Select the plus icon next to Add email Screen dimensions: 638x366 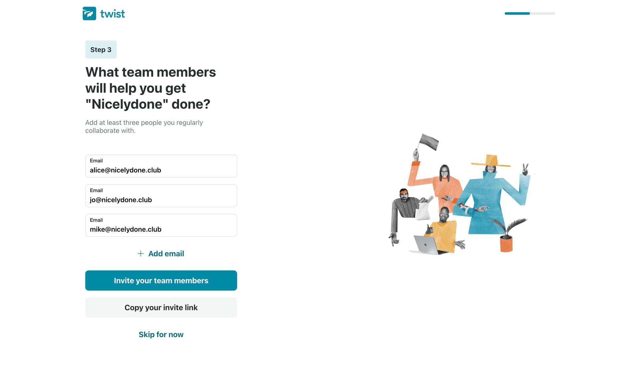[141, 254]
